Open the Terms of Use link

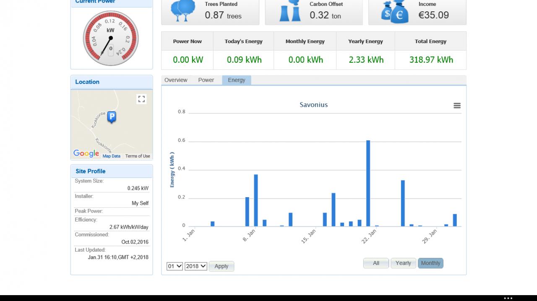(138, 156)
